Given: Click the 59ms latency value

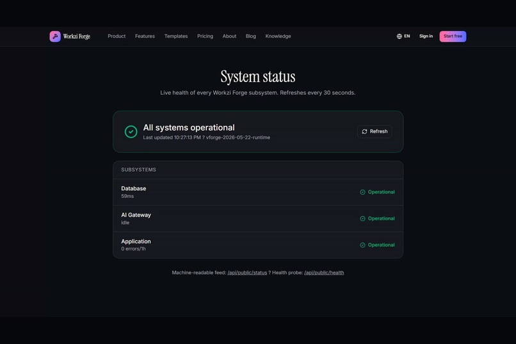Looking at the screenshot, I should (127, 196).
